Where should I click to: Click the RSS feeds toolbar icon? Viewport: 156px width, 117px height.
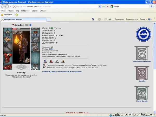(x=99, y=19)
